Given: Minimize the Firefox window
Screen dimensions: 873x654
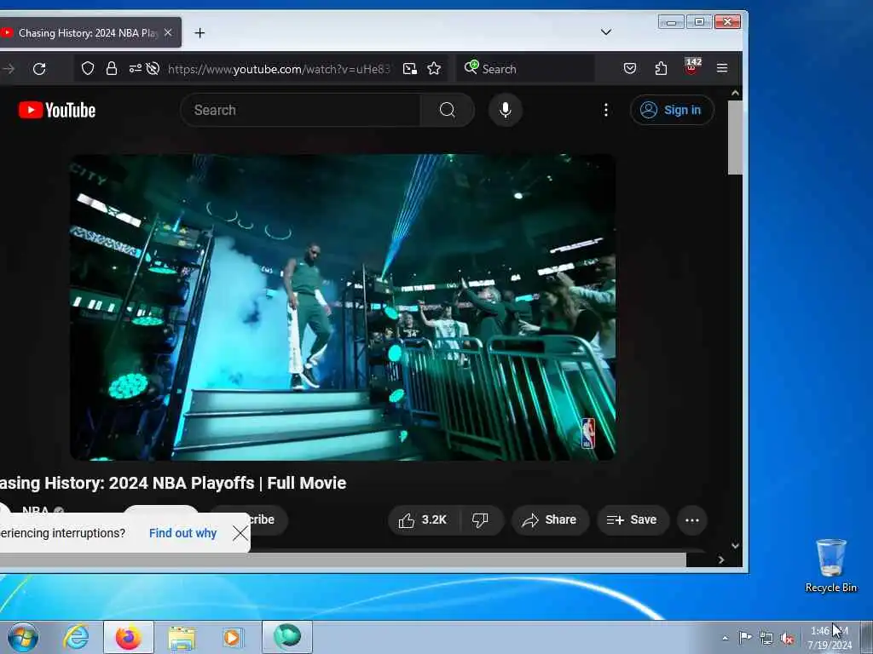Looking at the screenshot, I should click(672, 21).
